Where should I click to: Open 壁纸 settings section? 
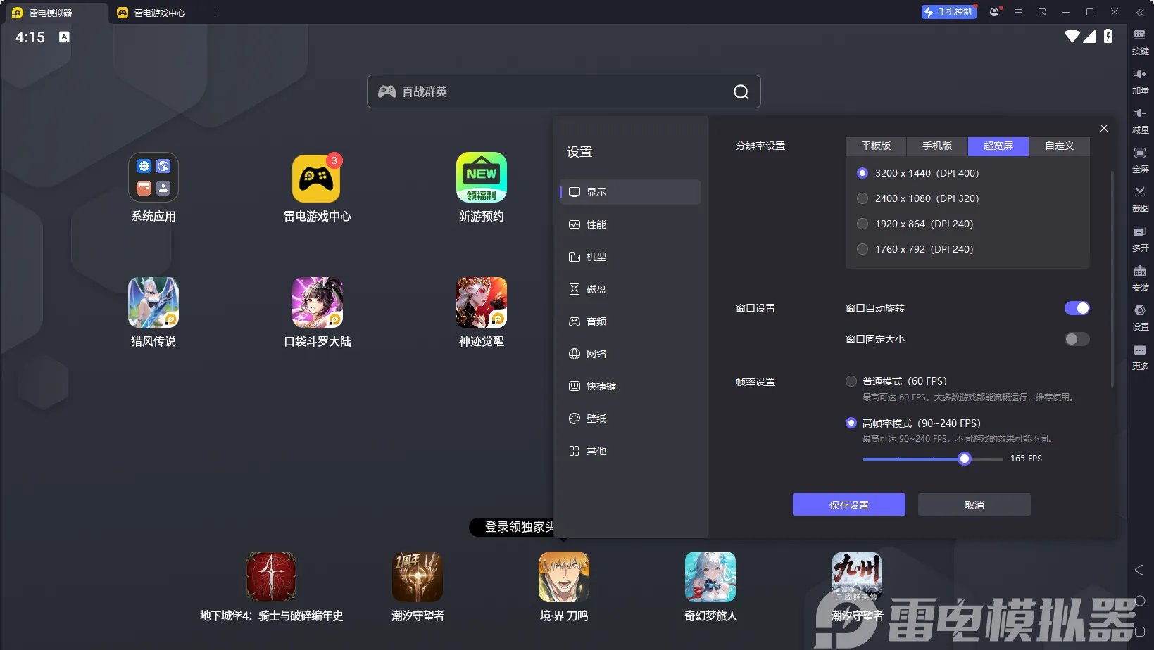pos(630,419)
